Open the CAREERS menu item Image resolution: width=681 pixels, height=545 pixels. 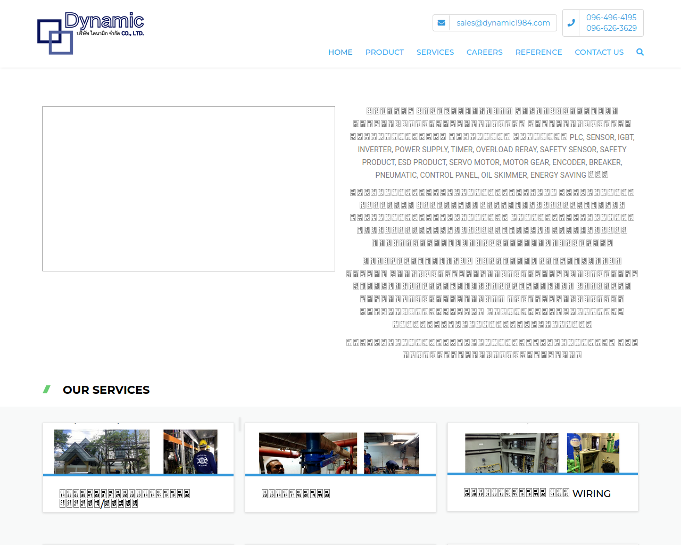coord(485,52)
